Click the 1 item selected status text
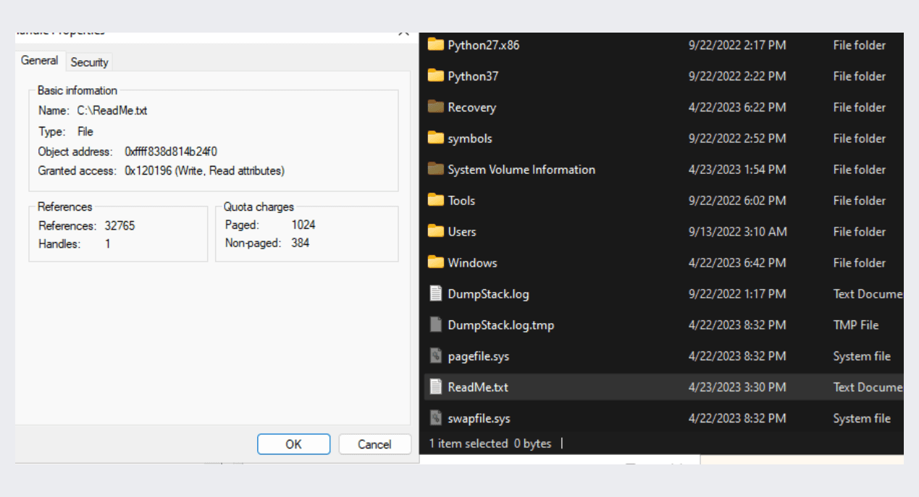The height and width of the screenshot is (497, 919). (469, 443)
